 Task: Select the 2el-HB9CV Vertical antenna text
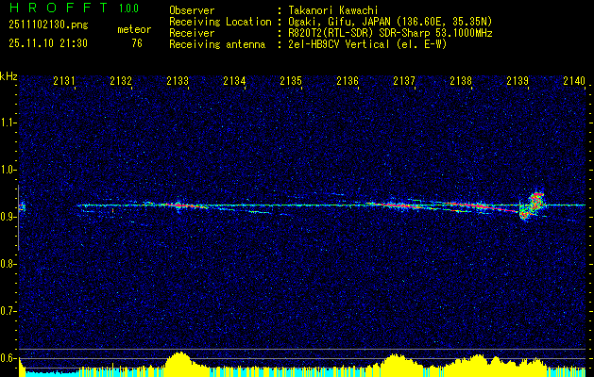click(367, 44)
